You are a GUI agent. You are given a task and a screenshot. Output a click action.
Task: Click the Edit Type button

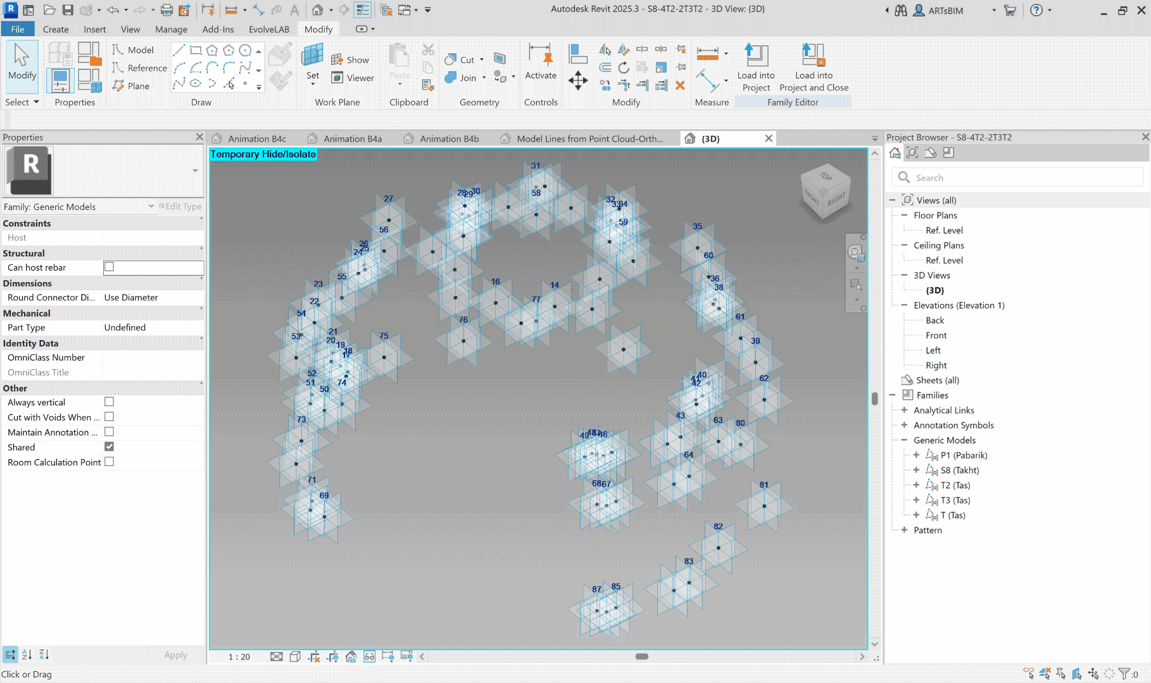tap(180, 207)
